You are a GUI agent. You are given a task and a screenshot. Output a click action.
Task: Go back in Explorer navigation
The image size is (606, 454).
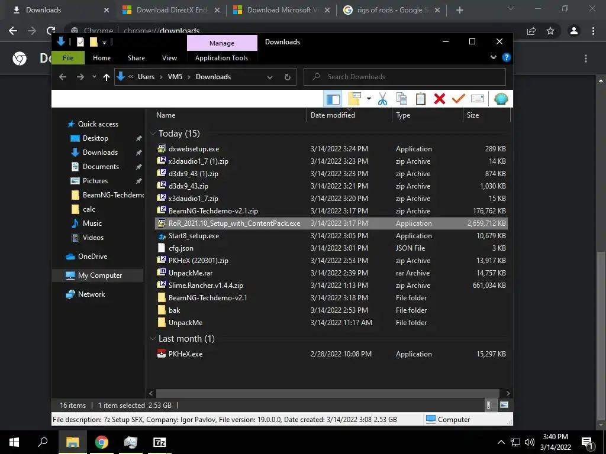click(63, 77)
